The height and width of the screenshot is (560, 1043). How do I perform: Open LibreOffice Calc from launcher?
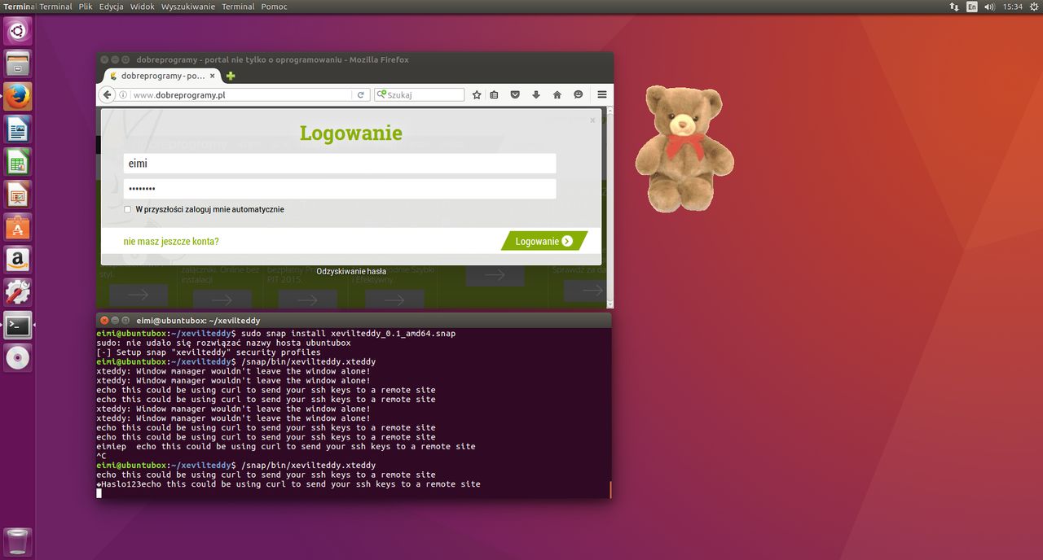[18, 162]
